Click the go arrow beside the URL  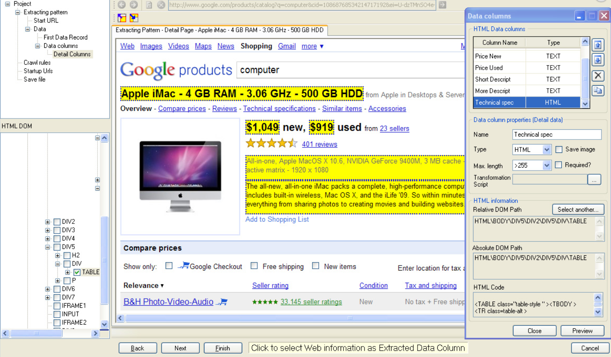442,5
